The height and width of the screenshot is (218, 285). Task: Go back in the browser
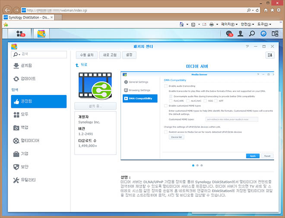(x=7, y=10)
